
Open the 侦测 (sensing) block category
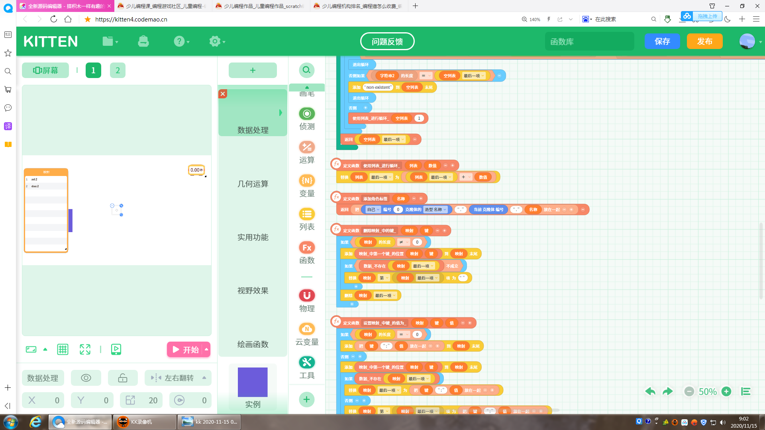307,119
